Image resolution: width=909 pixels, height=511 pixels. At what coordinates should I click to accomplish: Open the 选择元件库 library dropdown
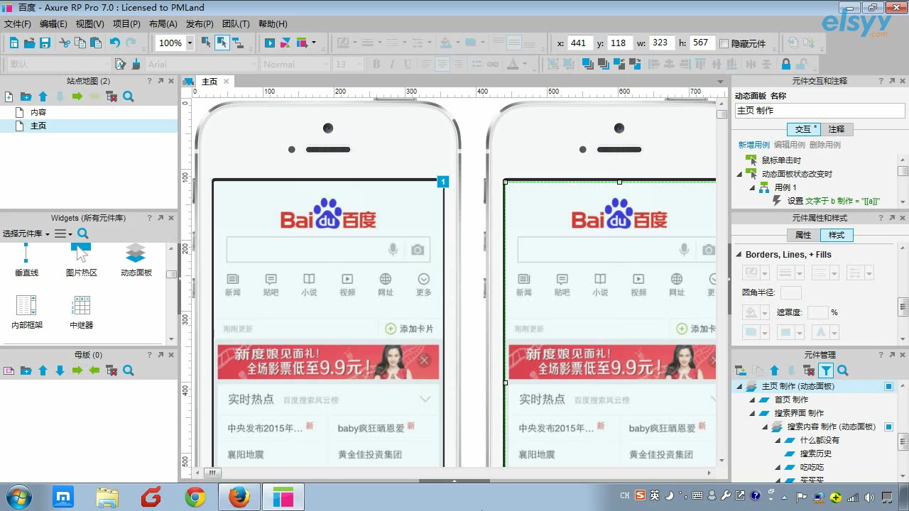pos(26,233)
